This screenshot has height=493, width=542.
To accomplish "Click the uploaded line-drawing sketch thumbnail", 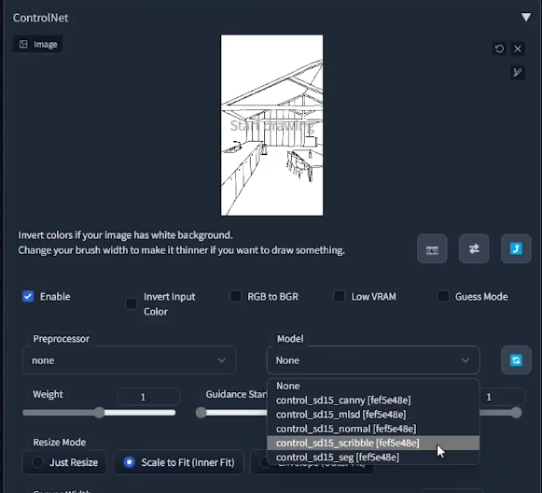I will (272, 125).
